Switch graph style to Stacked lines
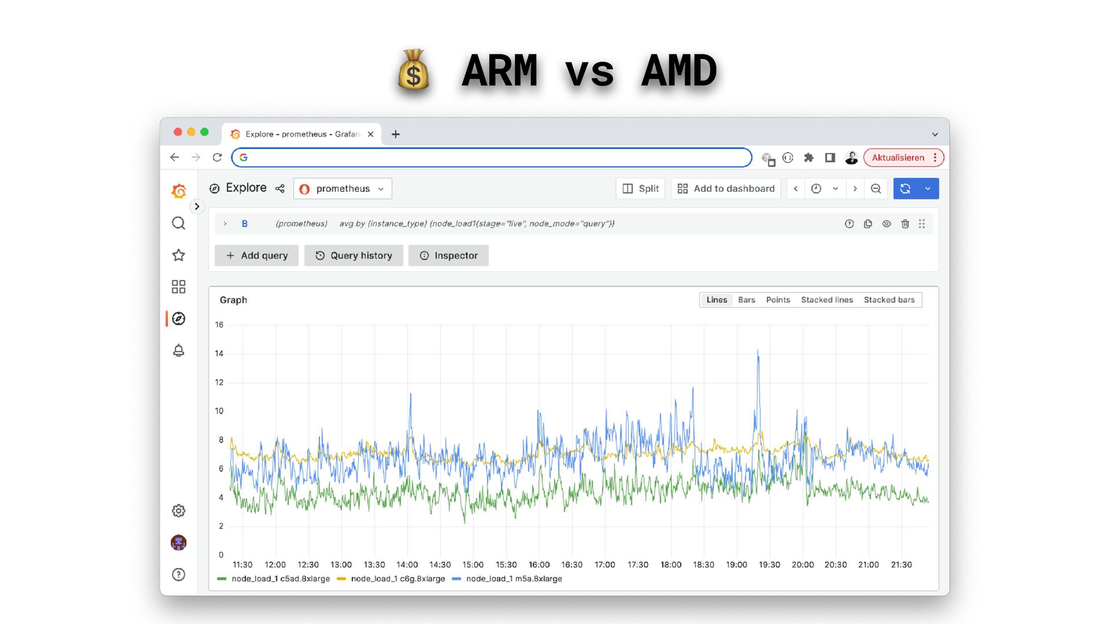 pyautogui.click(x=827, y=300)
